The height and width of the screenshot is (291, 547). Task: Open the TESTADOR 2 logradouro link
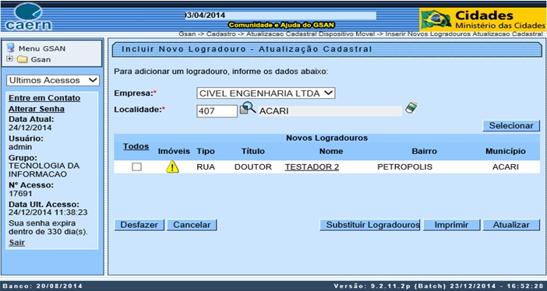[x=312, y=167]
